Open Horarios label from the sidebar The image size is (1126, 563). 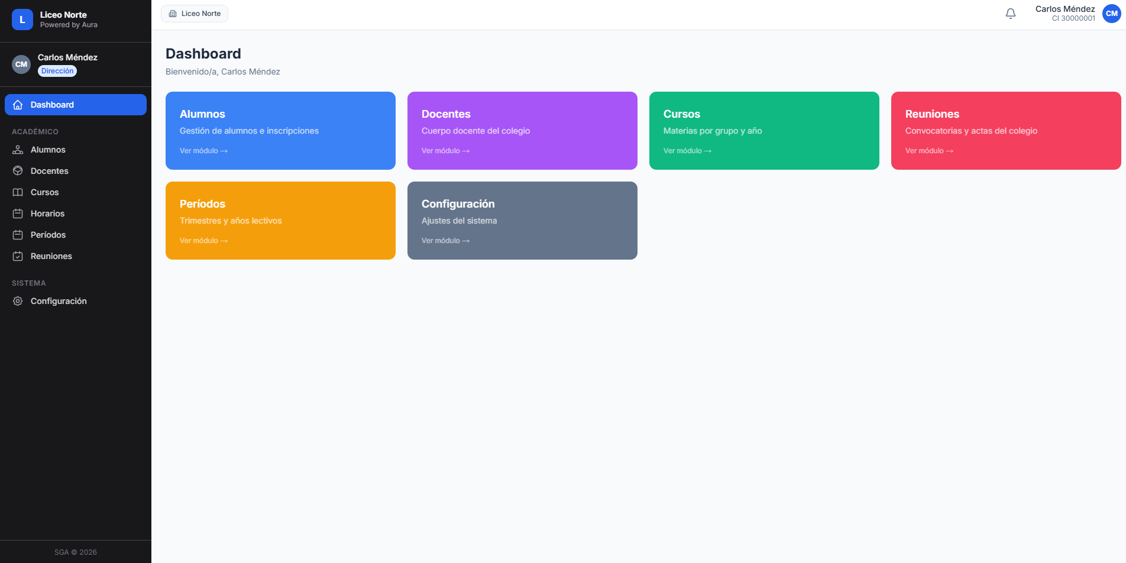click(47, 213)
